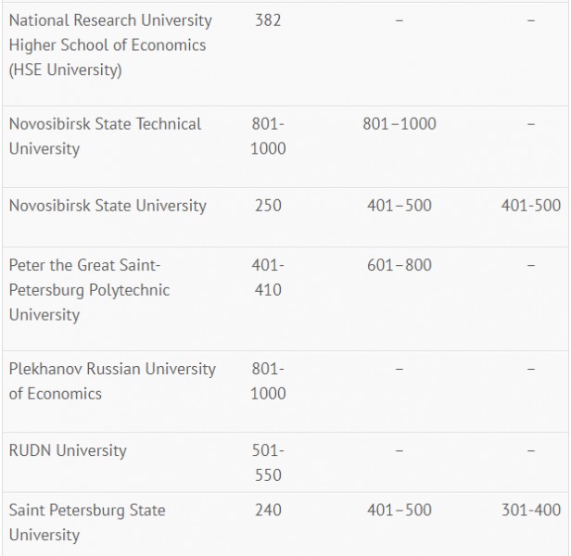Image resolution: width=571 pixels, height=556 pixels.
Task: Click the 301-400 value for Saint Petersburg State
Action: point(531,510)
